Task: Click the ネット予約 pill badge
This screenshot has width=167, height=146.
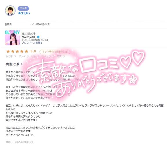Action: tap(55, 52)
